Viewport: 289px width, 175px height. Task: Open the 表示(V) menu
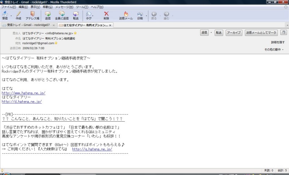[x=35, y=7]
